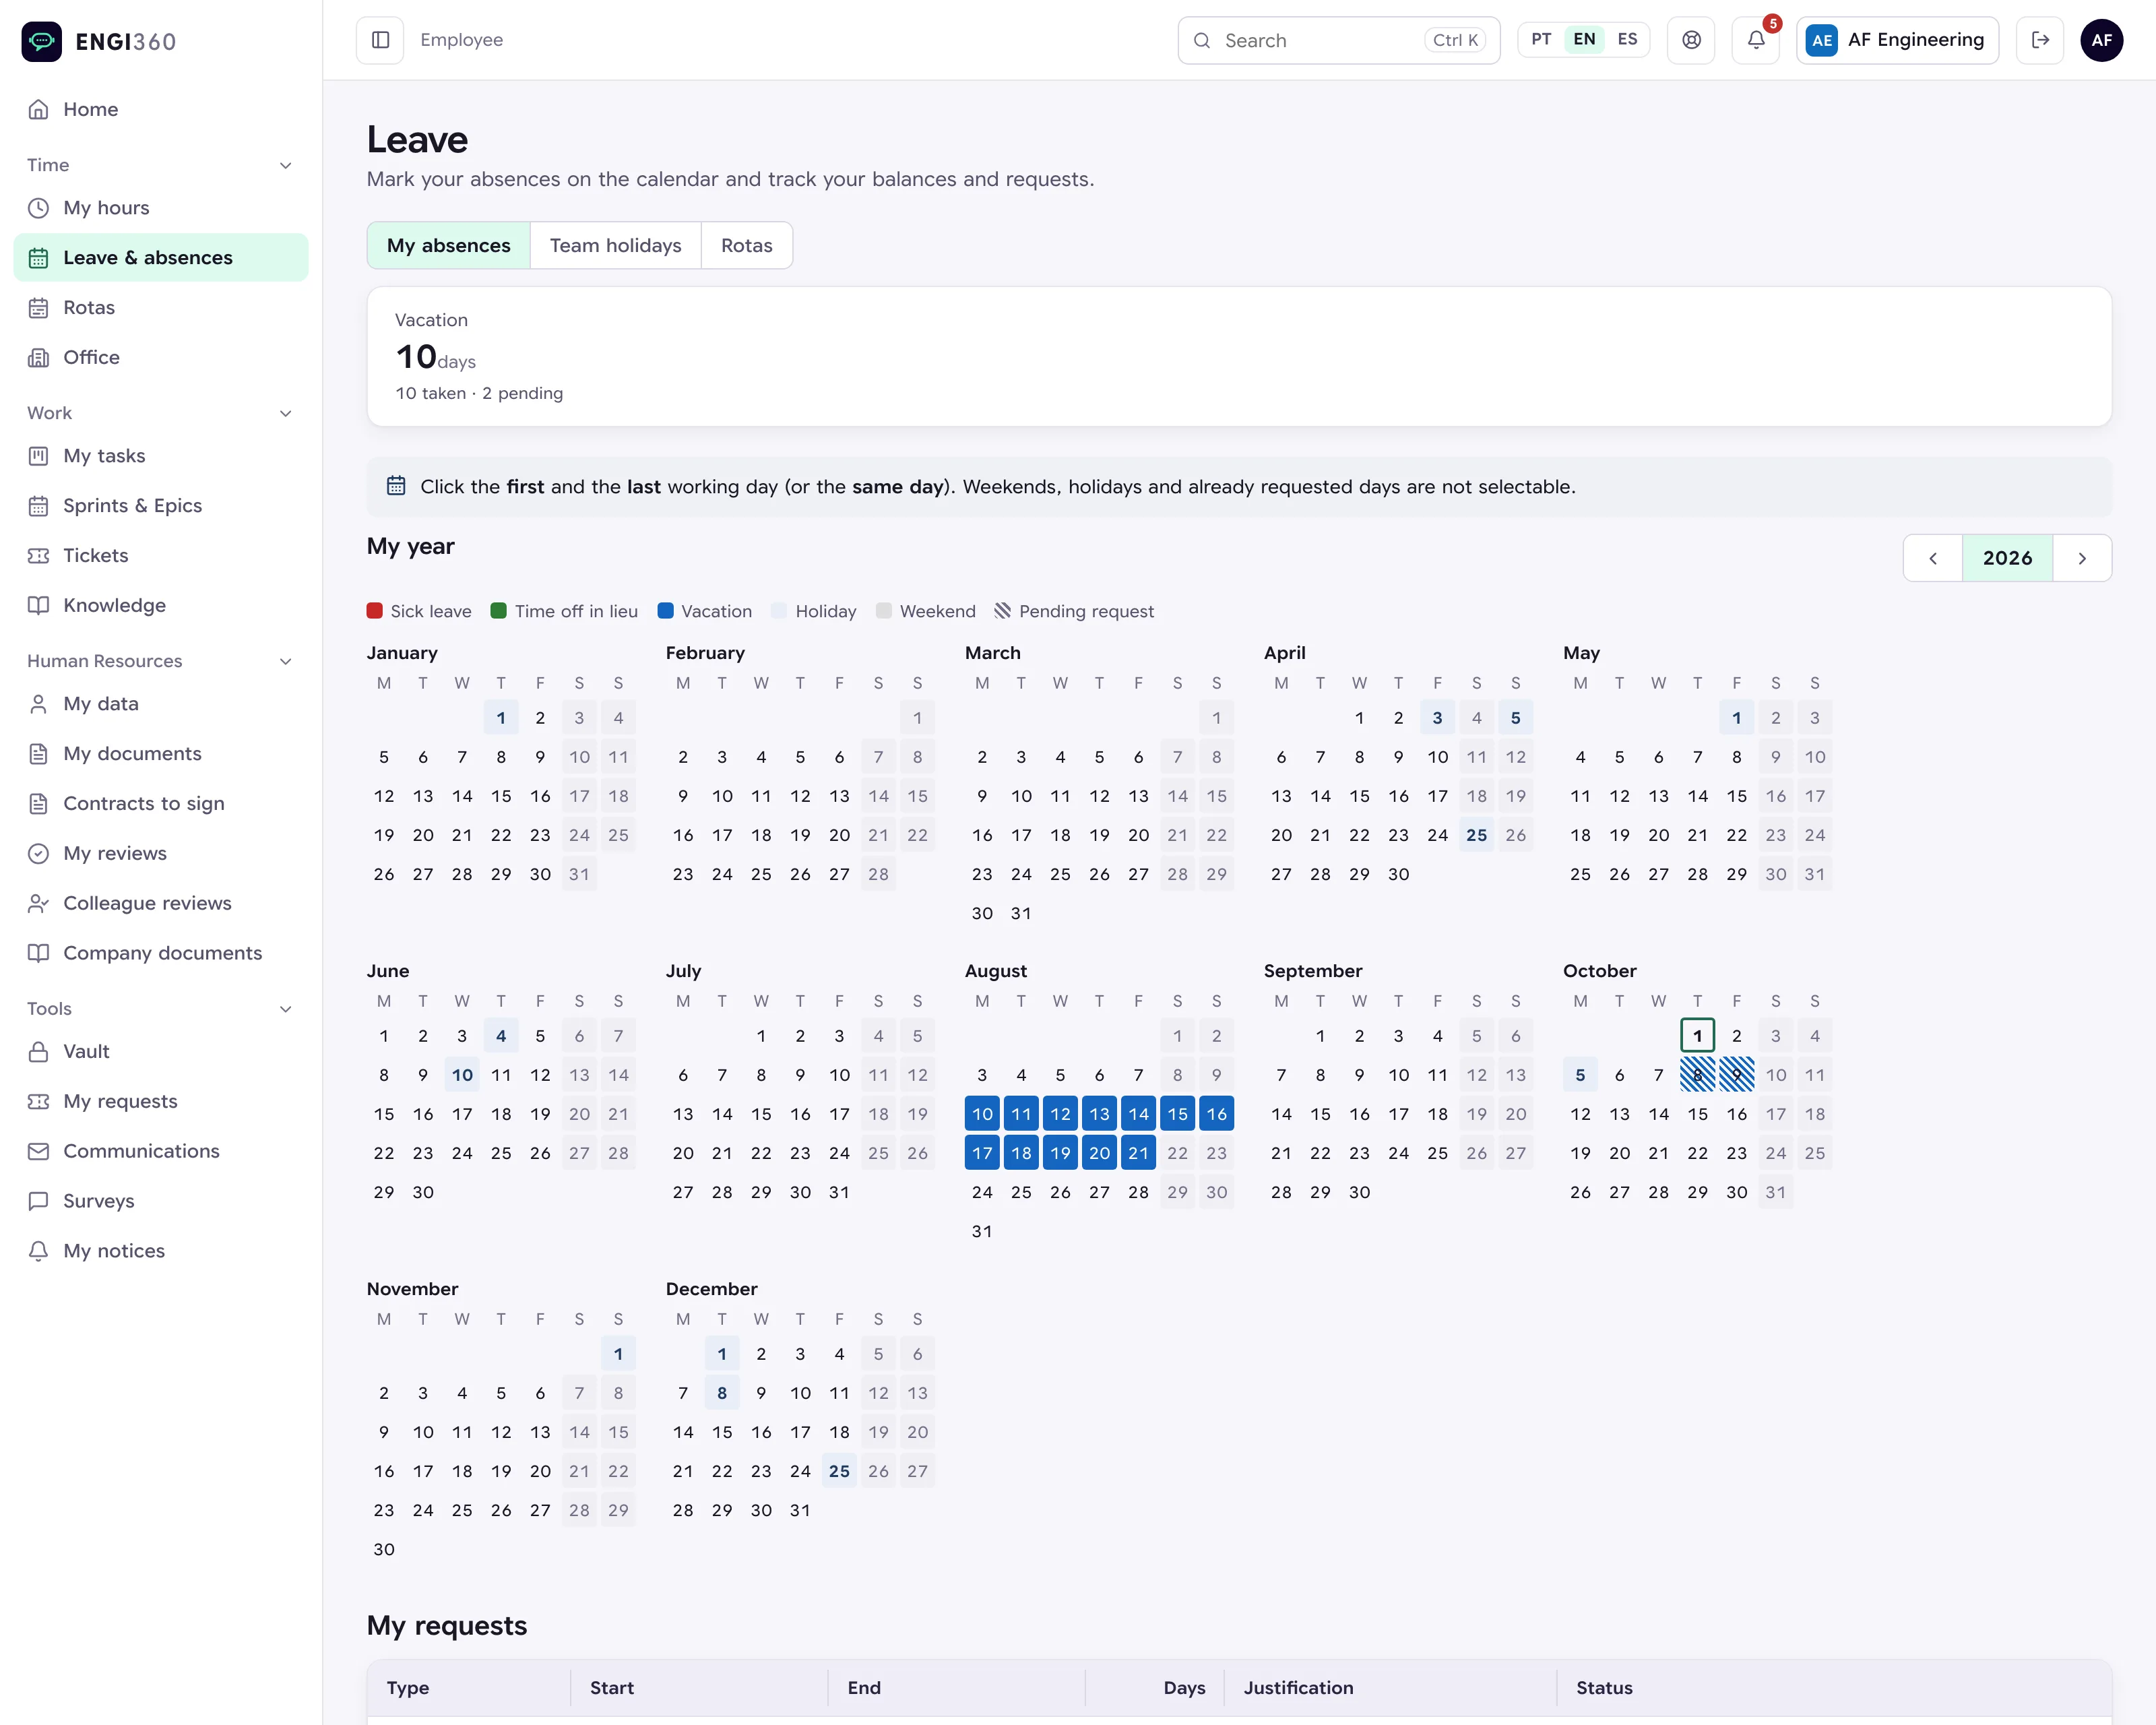Select the My absences tab
The width and height of the screenshot is (2156, 1725).
click(x=448, y=246)
